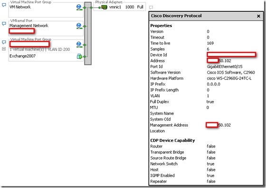
Task: Click the Software Version value Cisco IOS Software
Action: [x=231, y=72]
